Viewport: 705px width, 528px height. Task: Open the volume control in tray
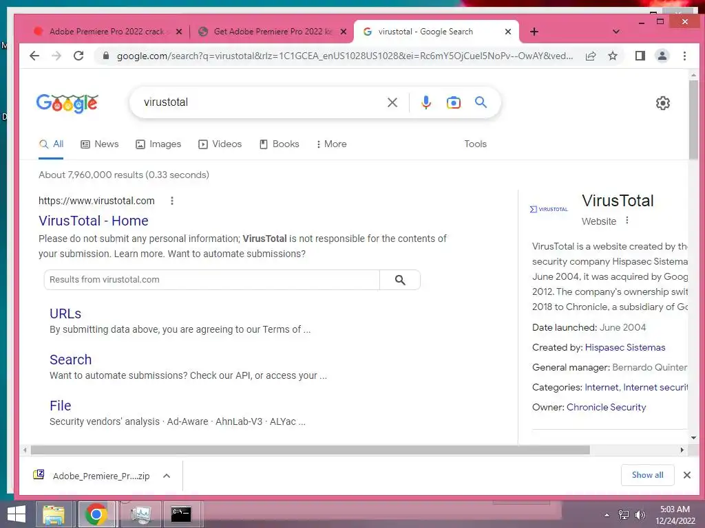tap(640, 515)
